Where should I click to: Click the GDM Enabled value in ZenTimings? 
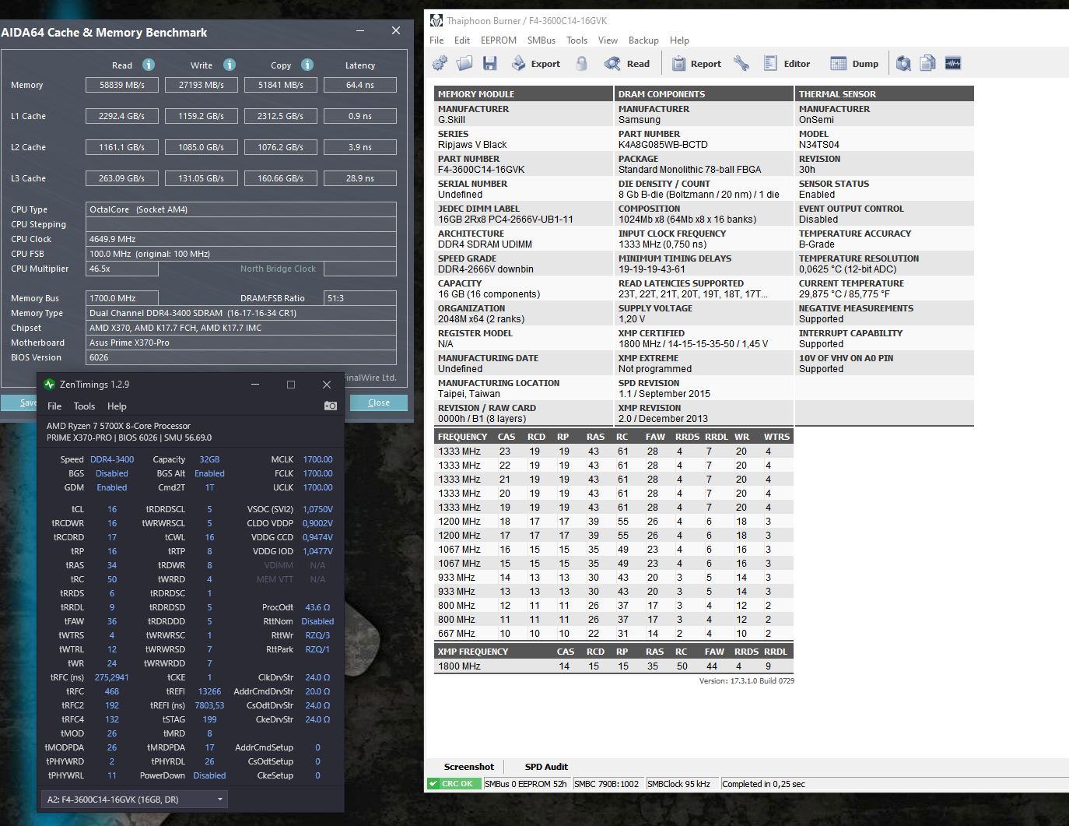pos(112,487)
